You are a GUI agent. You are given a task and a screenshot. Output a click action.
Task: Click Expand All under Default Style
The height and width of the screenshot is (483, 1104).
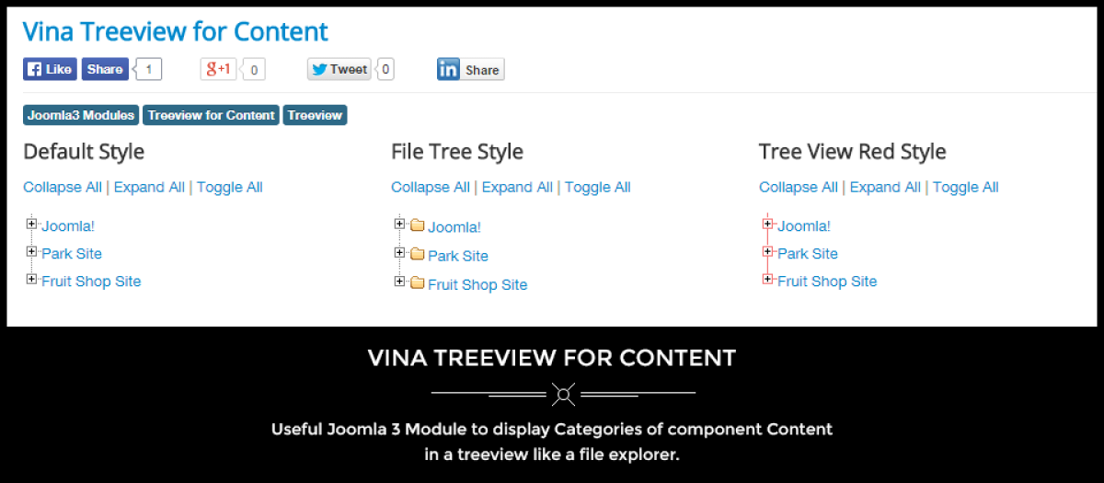[149, 187]
